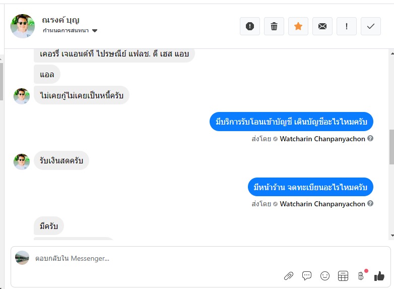394x289 pixels.
Task: Open the emoji picker smiley icon
Action: 325,276
